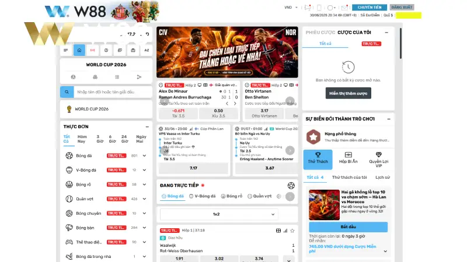Open the A/Z alphabetical listing

pos(147,50)
